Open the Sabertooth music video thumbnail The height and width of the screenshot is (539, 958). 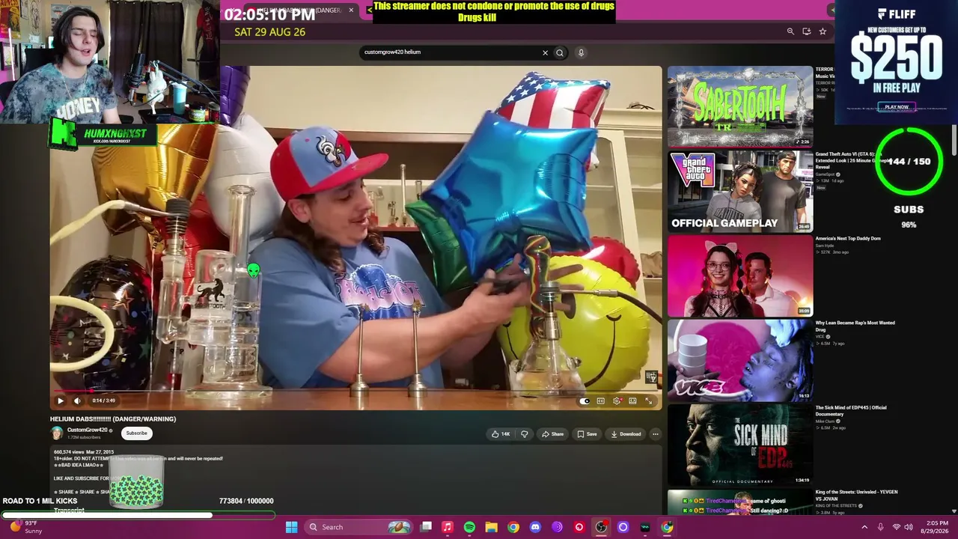pos(739,106)
